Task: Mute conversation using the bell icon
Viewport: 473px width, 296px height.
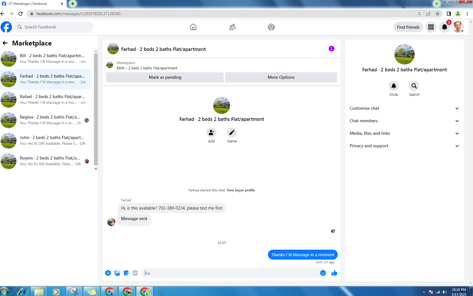Action: click(394, 86)
